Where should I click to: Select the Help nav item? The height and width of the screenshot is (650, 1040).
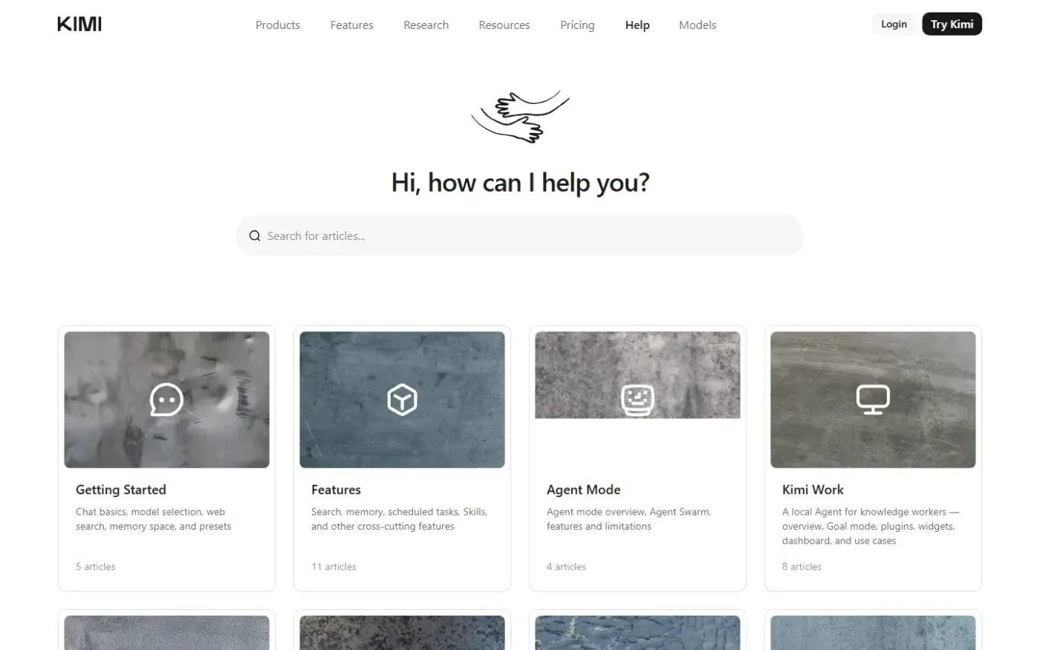[x=637, y=25]
